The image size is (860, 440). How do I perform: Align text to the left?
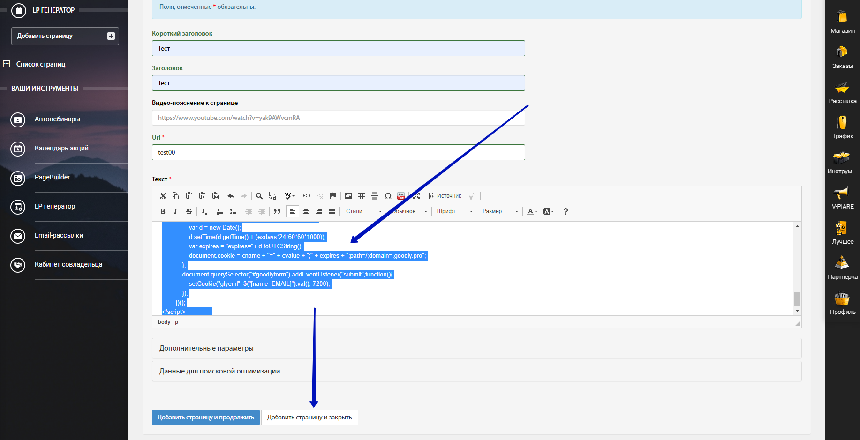293,211
